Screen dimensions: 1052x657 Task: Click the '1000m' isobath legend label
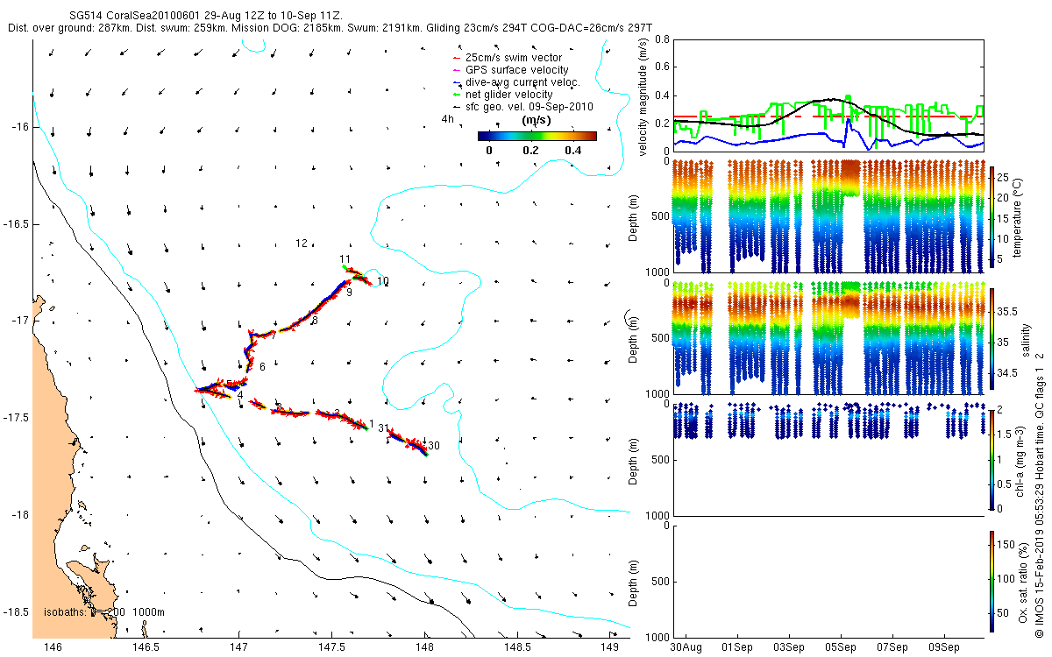tap(149, 611)
